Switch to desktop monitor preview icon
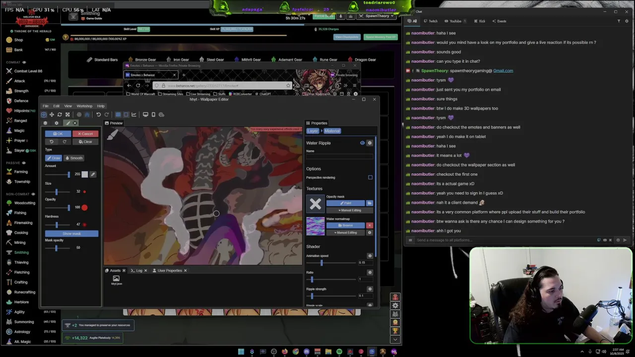The width and height of the screenshot is (635, 357). pos(145,115)
